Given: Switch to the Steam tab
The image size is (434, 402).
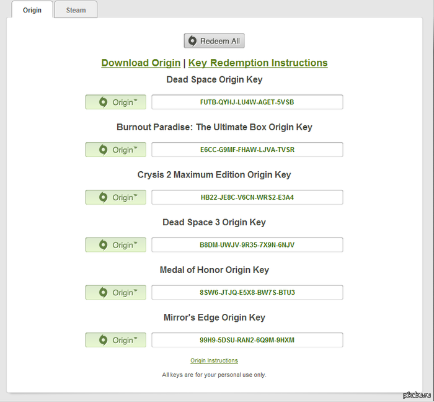Looking at the screenshot, I should (x=76, y=10).
